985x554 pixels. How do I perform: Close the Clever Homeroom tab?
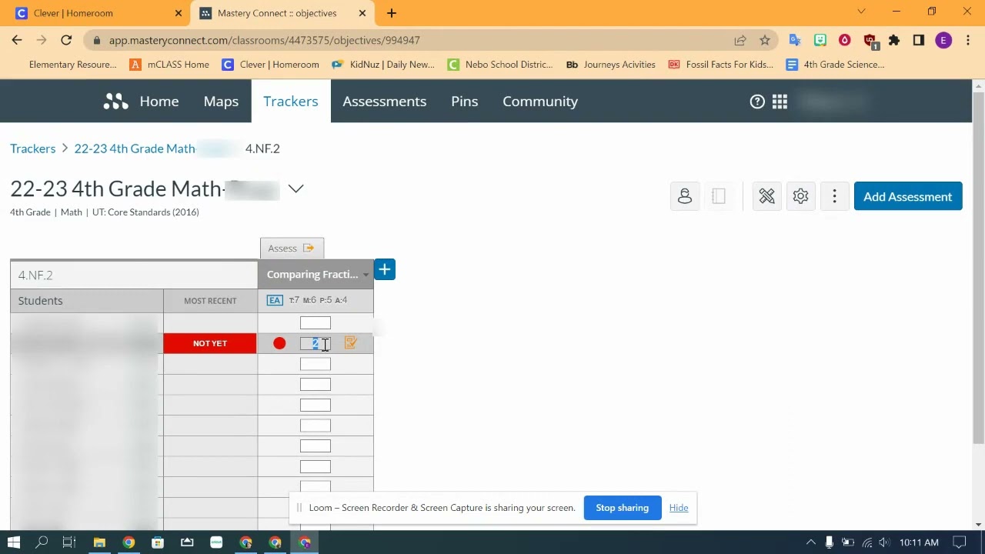click(x=179, y=13)
